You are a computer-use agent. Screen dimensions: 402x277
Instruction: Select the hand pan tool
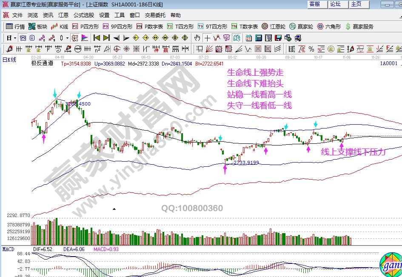coord(198,37)
